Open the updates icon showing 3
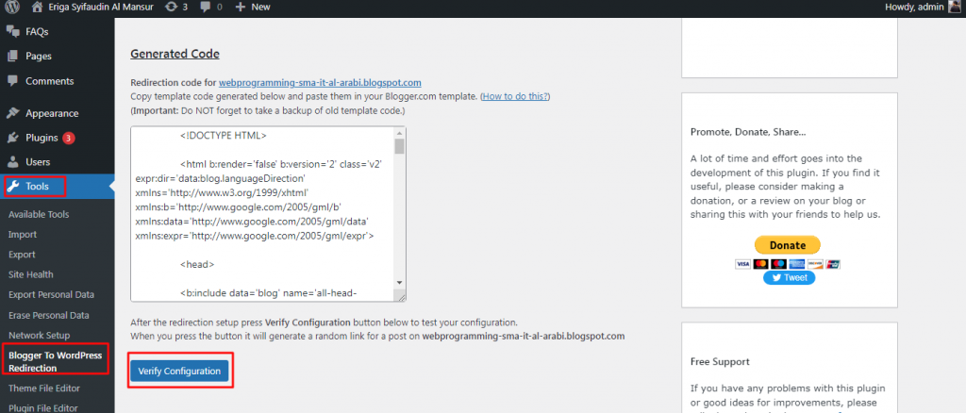The image size is (966, 413). click(x=171, y=8)
